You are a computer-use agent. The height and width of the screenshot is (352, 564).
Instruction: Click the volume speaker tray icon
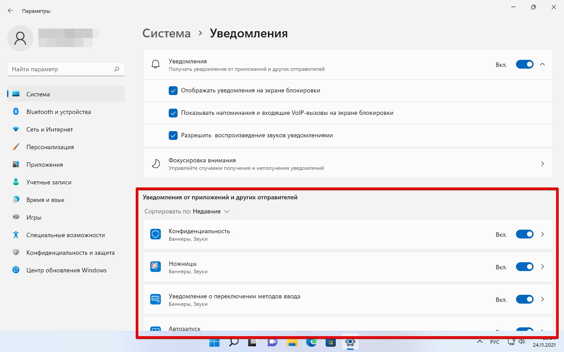tap(521, 342)
